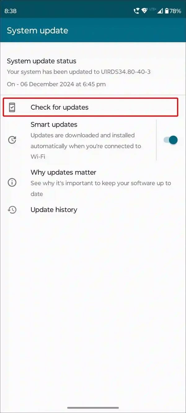Viewport: 186px width, 413px height.
Task: Tap the diamond Wi-Fi icon in status bar
Action: [x=144, y=11]
